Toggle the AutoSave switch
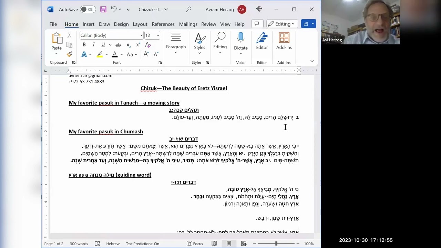Image resolution: width=441 pixels, height=248 pixels. tap(88, 10)
